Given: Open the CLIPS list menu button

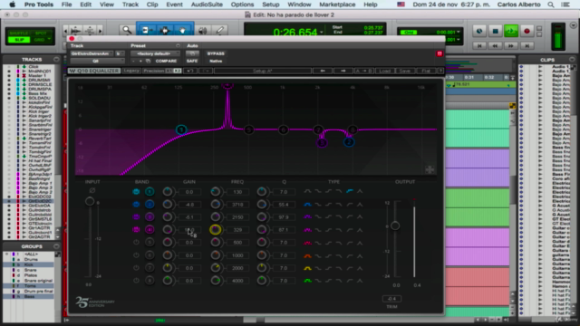Looking at the screenshot, I should pos(572,60).
